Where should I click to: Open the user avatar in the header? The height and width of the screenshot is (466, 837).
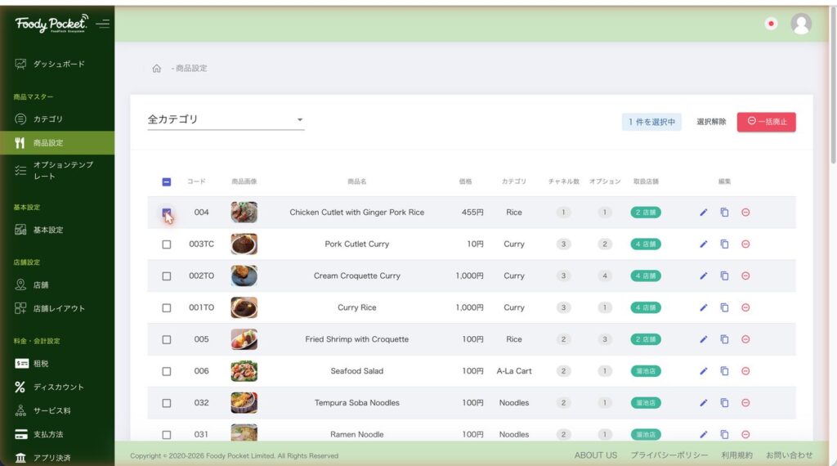801,24
